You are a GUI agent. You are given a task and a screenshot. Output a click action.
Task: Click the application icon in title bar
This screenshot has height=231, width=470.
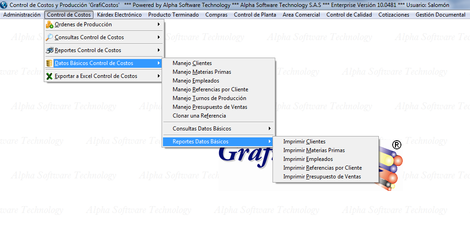pos(4,5)
